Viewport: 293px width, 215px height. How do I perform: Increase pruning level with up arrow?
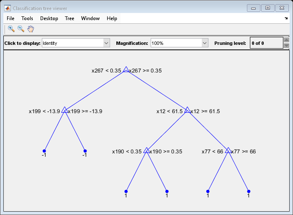point(286,40)
